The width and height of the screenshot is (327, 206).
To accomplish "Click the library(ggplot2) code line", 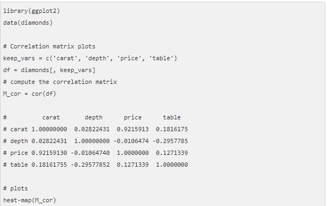I will [x=31, y=11].
